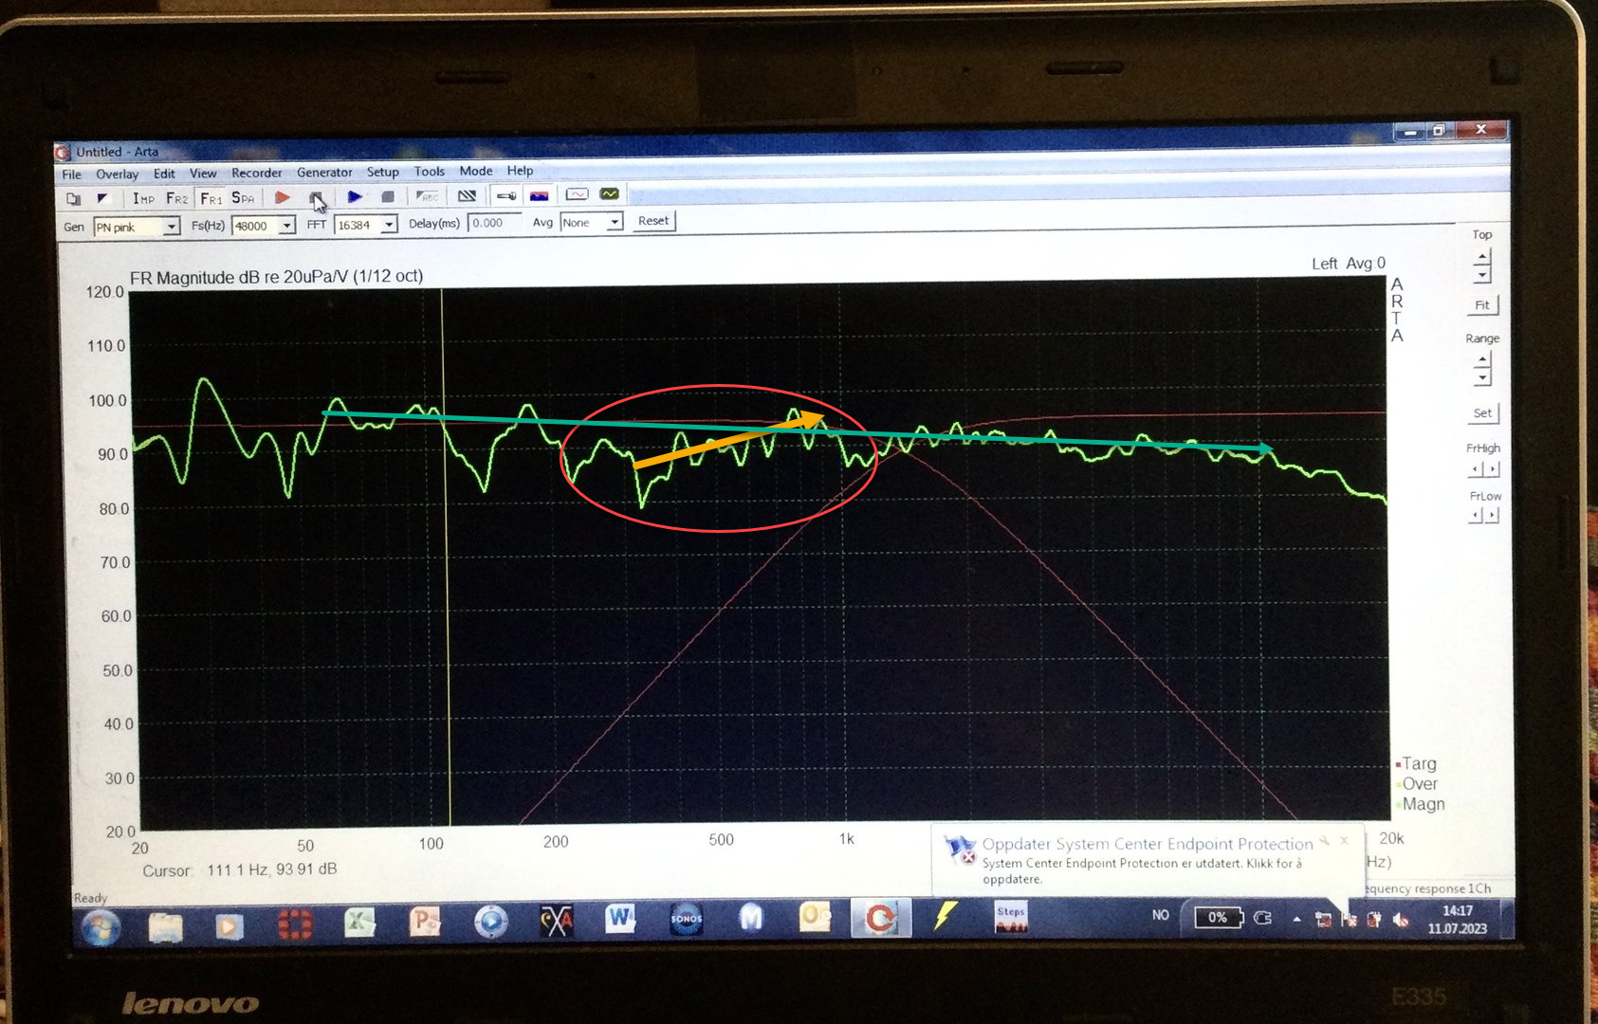Open the Overlay menu

coord(117,174)
